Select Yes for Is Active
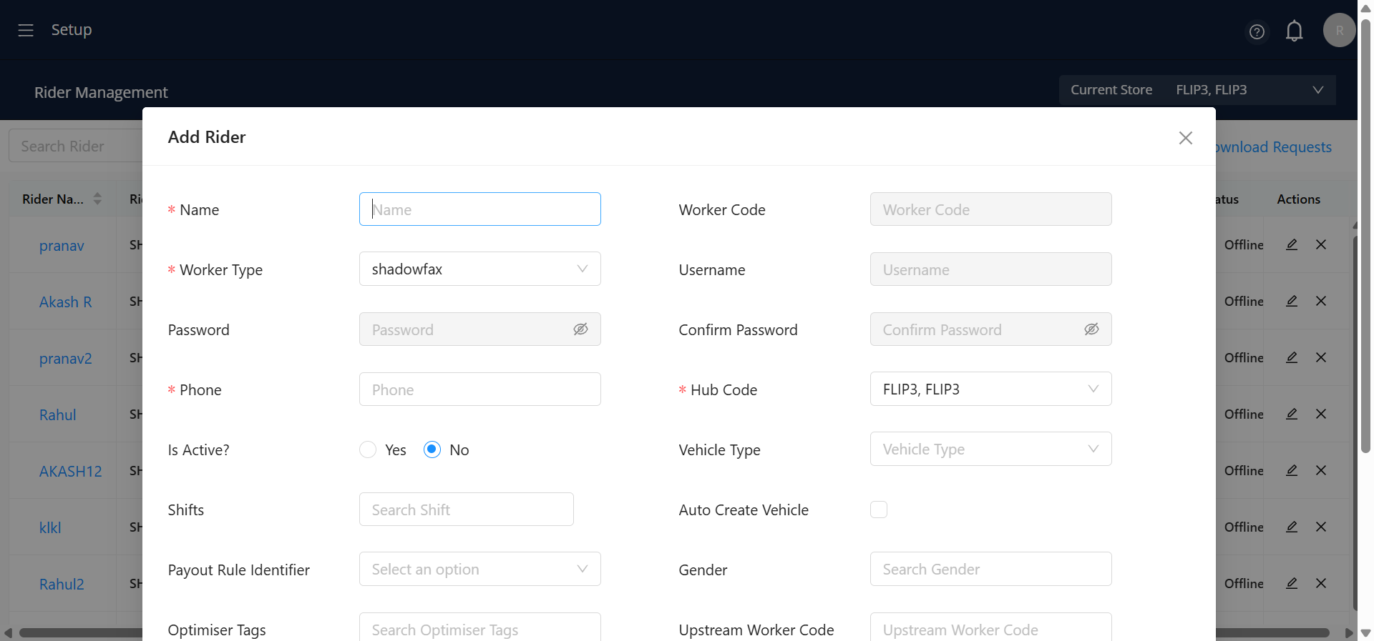Screen dimensions: 1374x641 [368, 449]
